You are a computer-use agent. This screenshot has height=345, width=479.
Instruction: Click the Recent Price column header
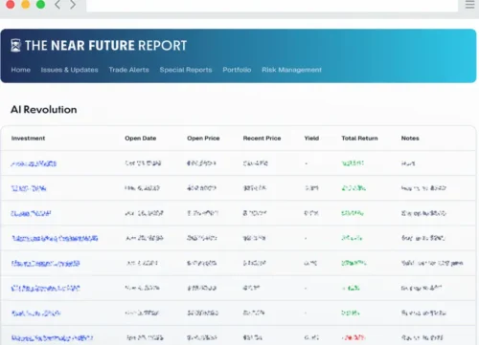point(262,139)
